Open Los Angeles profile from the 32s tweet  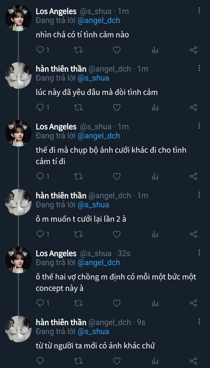coord(56,254)
